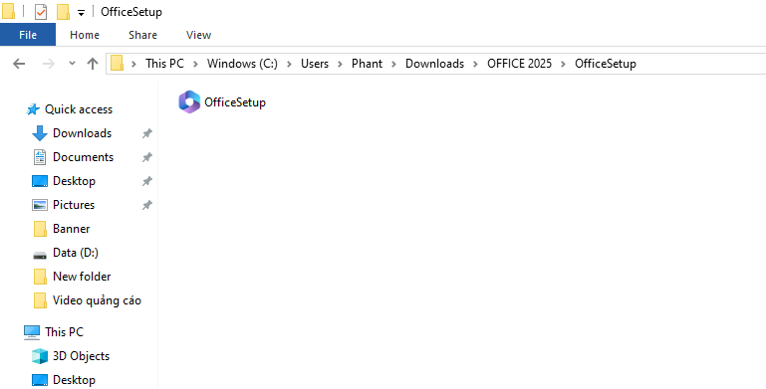This screenshot has height=389, width=766.
Task: Open Documents in Quick access
Action: click(83, 157)
